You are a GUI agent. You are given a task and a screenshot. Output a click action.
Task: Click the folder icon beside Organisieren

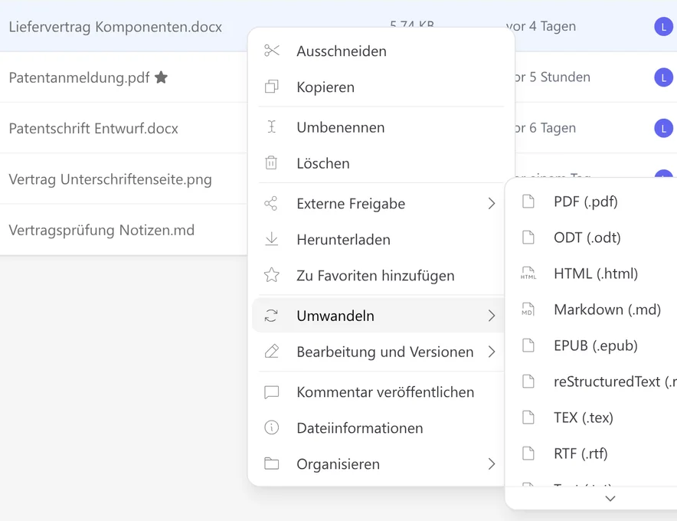[x=272, y=464]
